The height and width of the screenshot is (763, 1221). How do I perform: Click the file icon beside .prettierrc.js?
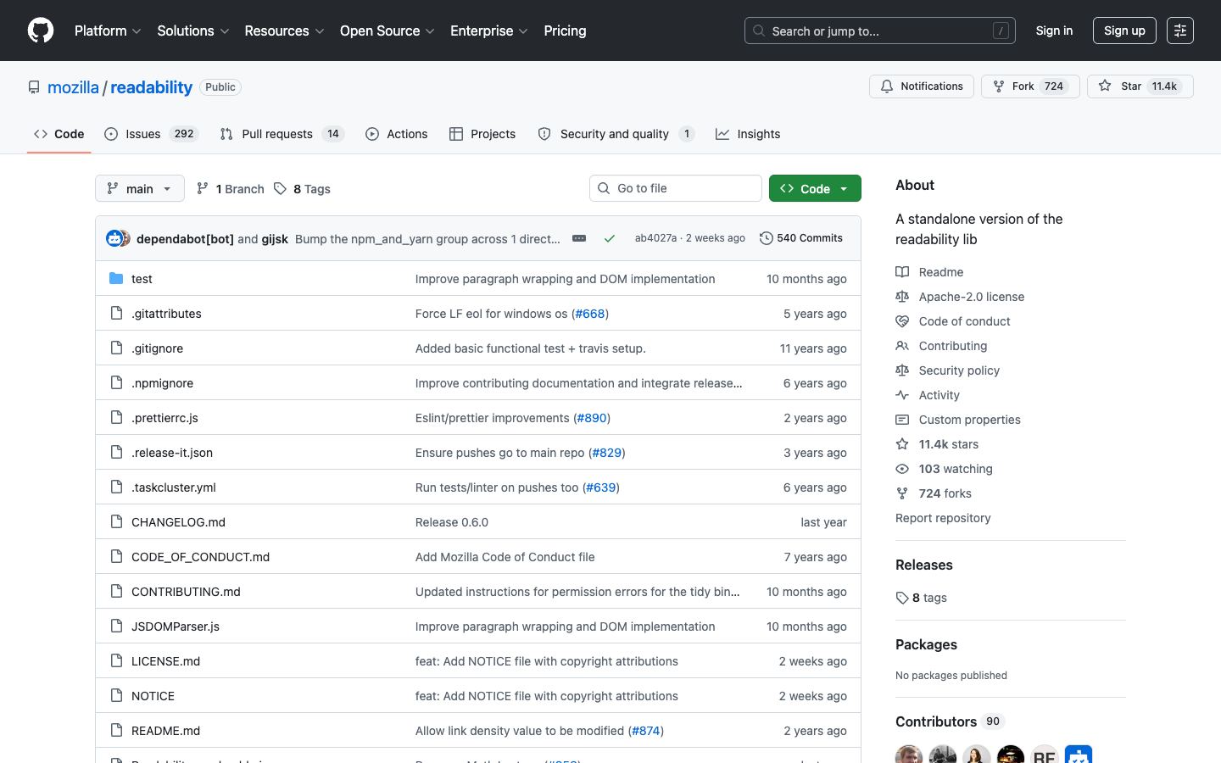116,418
